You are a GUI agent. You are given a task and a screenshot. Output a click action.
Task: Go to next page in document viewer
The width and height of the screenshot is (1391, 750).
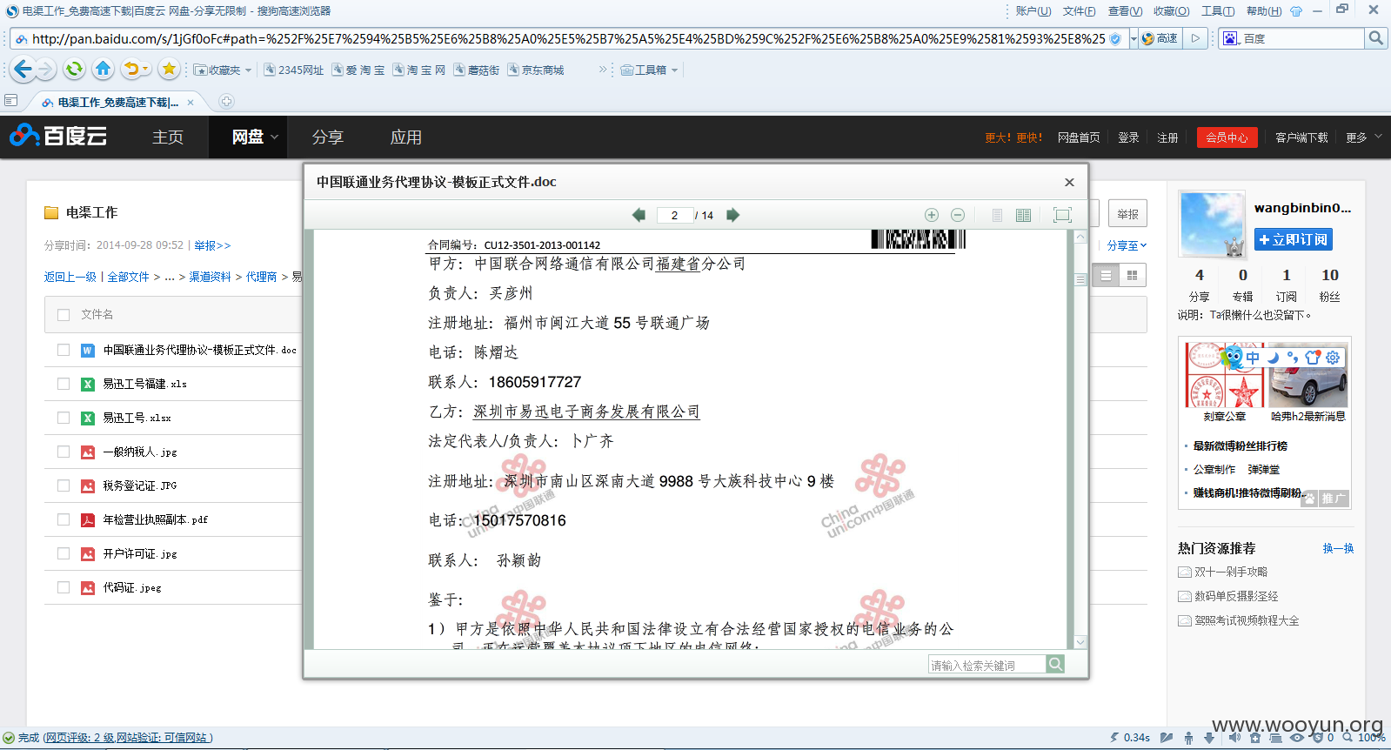point(732,215)
